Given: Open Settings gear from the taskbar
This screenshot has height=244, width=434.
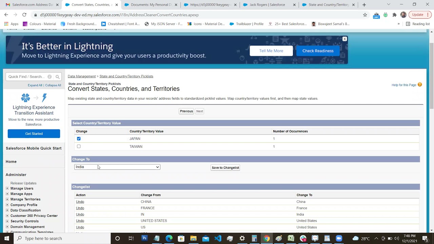Looking at the screenshot, I should pyautogui.click(x=242, y=238).
